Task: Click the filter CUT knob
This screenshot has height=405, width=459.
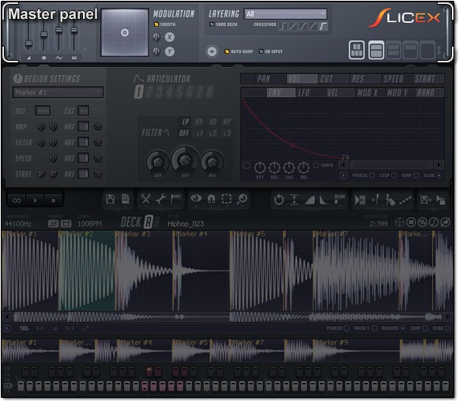Action: pyautogui.click(x=185, y=160)
